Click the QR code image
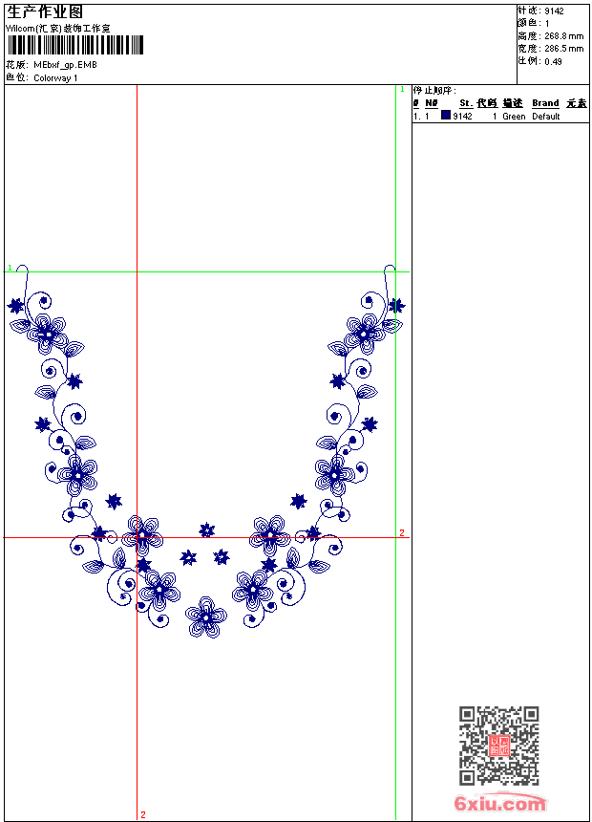This screenshot has width=592, height=822. [499, 746]
